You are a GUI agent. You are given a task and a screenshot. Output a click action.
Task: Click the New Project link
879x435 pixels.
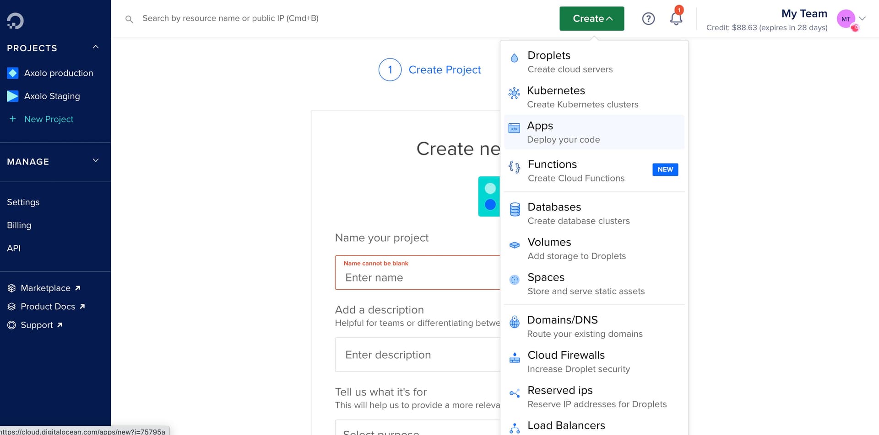click(49, 119)
